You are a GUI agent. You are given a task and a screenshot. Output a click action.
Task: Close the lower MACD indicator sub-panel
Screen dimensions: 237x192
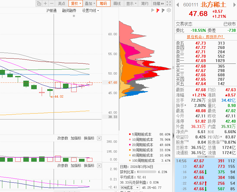99,166
